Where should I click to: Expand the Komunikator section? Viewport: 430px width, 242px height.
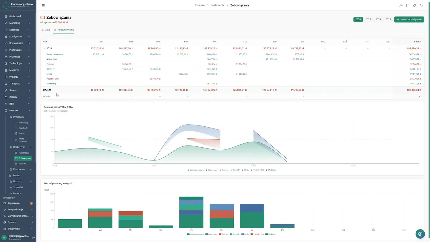pyautogui.click(x=18, y=43)
